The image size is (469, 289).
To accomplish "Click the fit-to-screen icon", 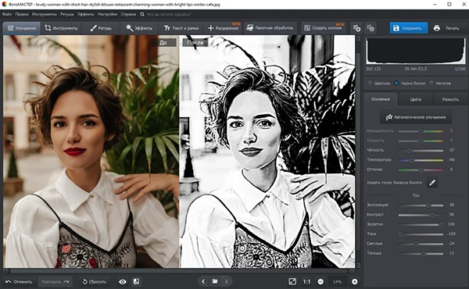I will pos(292,281).
